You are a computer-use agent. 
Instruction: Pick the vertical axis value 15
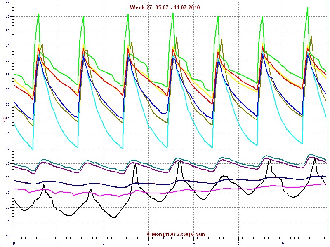(7, 222)
